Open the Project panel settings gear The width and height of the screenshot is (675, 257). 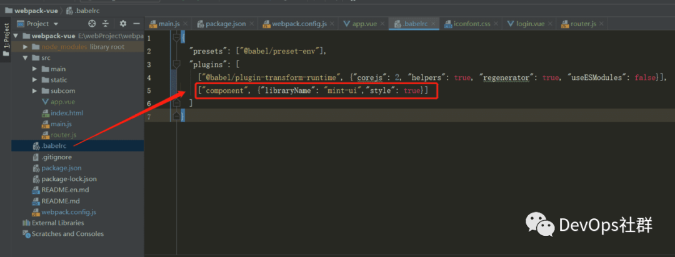tap(123, 24)
